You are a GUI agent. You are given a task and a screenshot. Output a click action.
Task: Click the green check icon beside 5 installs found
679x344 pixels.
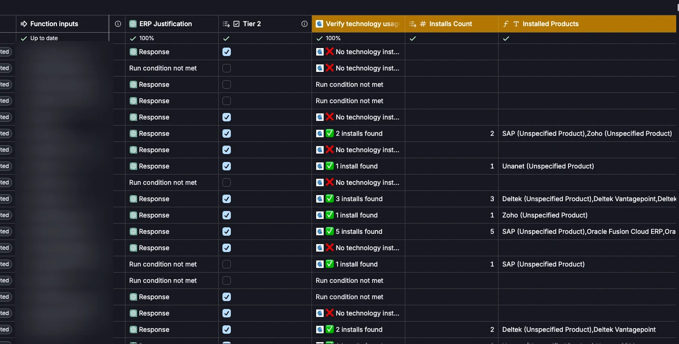tap(330, 231)
